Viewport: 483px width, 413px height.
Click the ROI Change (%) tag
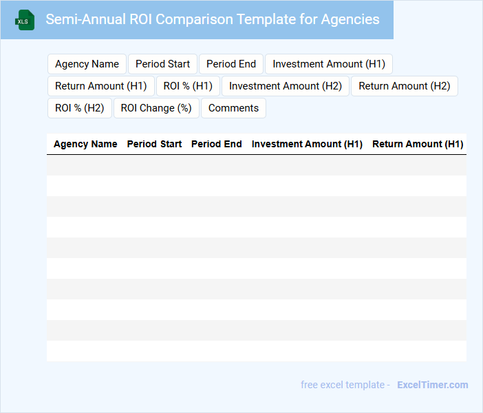pyautogui.click(x=156, y=108)
